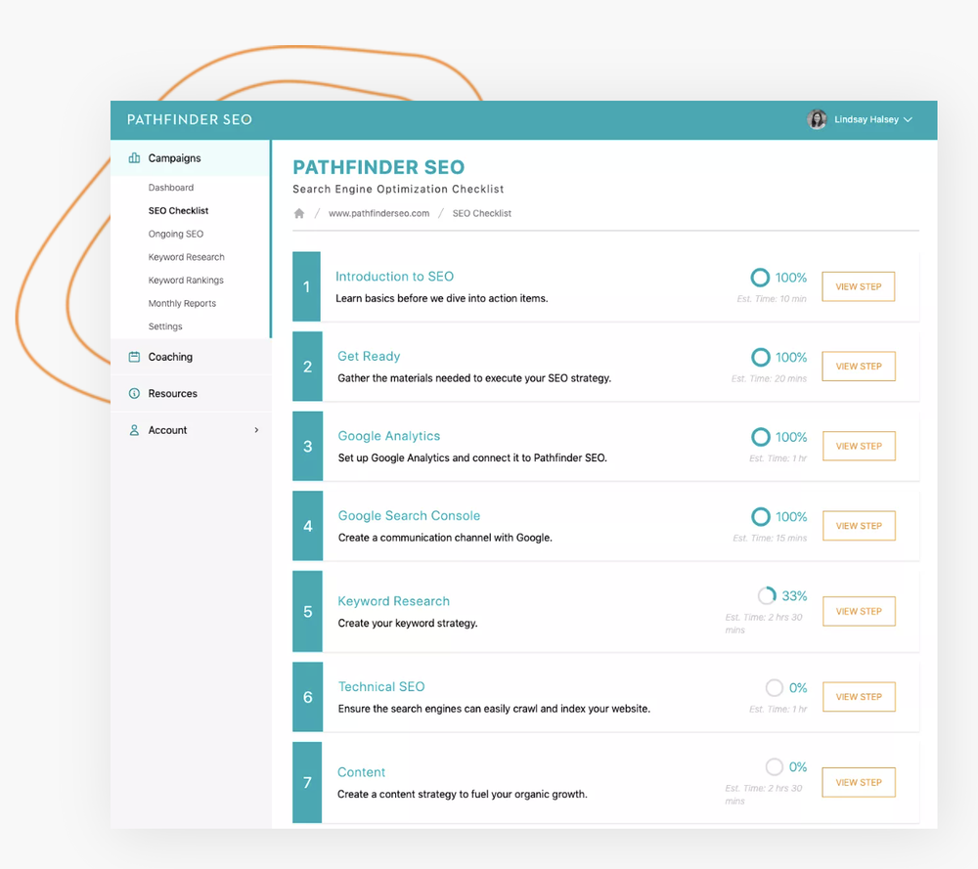Click the Resources info icon

click(134, 393)
